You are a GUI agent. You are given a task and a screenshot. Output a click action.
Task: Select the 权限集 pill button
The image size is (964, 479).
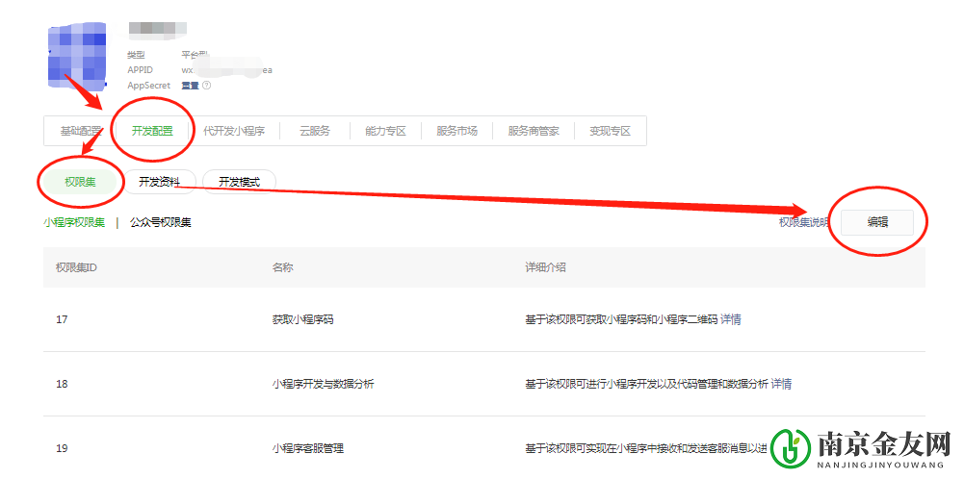tap(80, 181)
